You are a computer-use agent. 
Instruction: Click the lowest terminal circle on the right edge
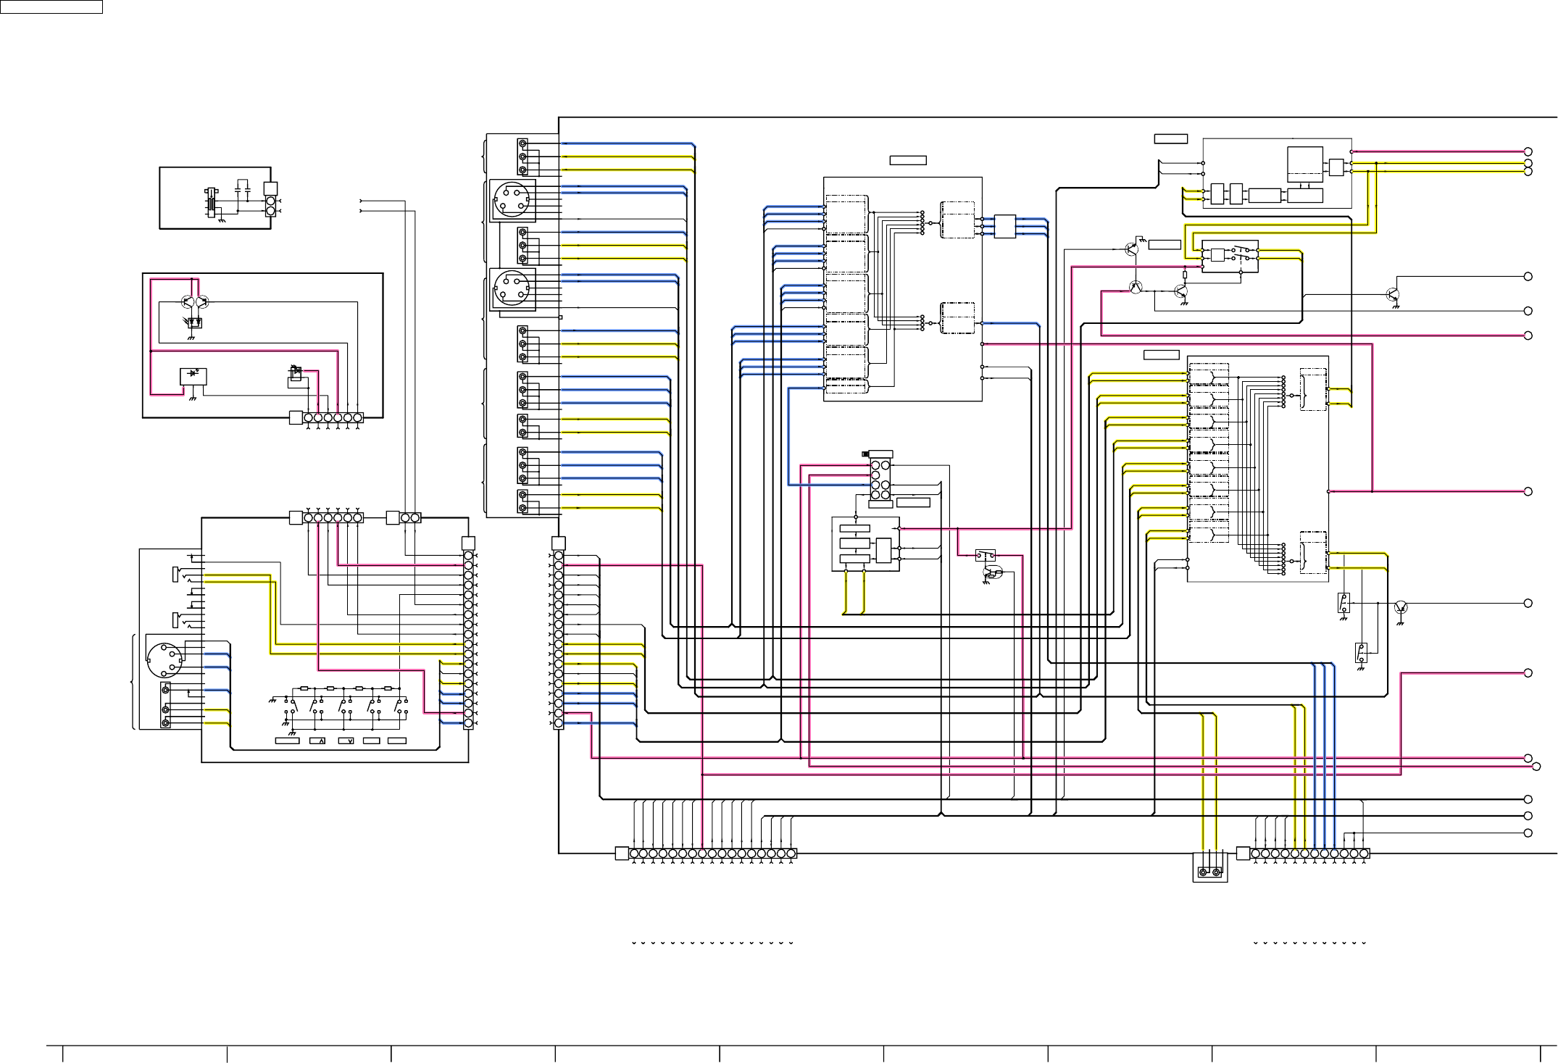[x=1528, y=833]
